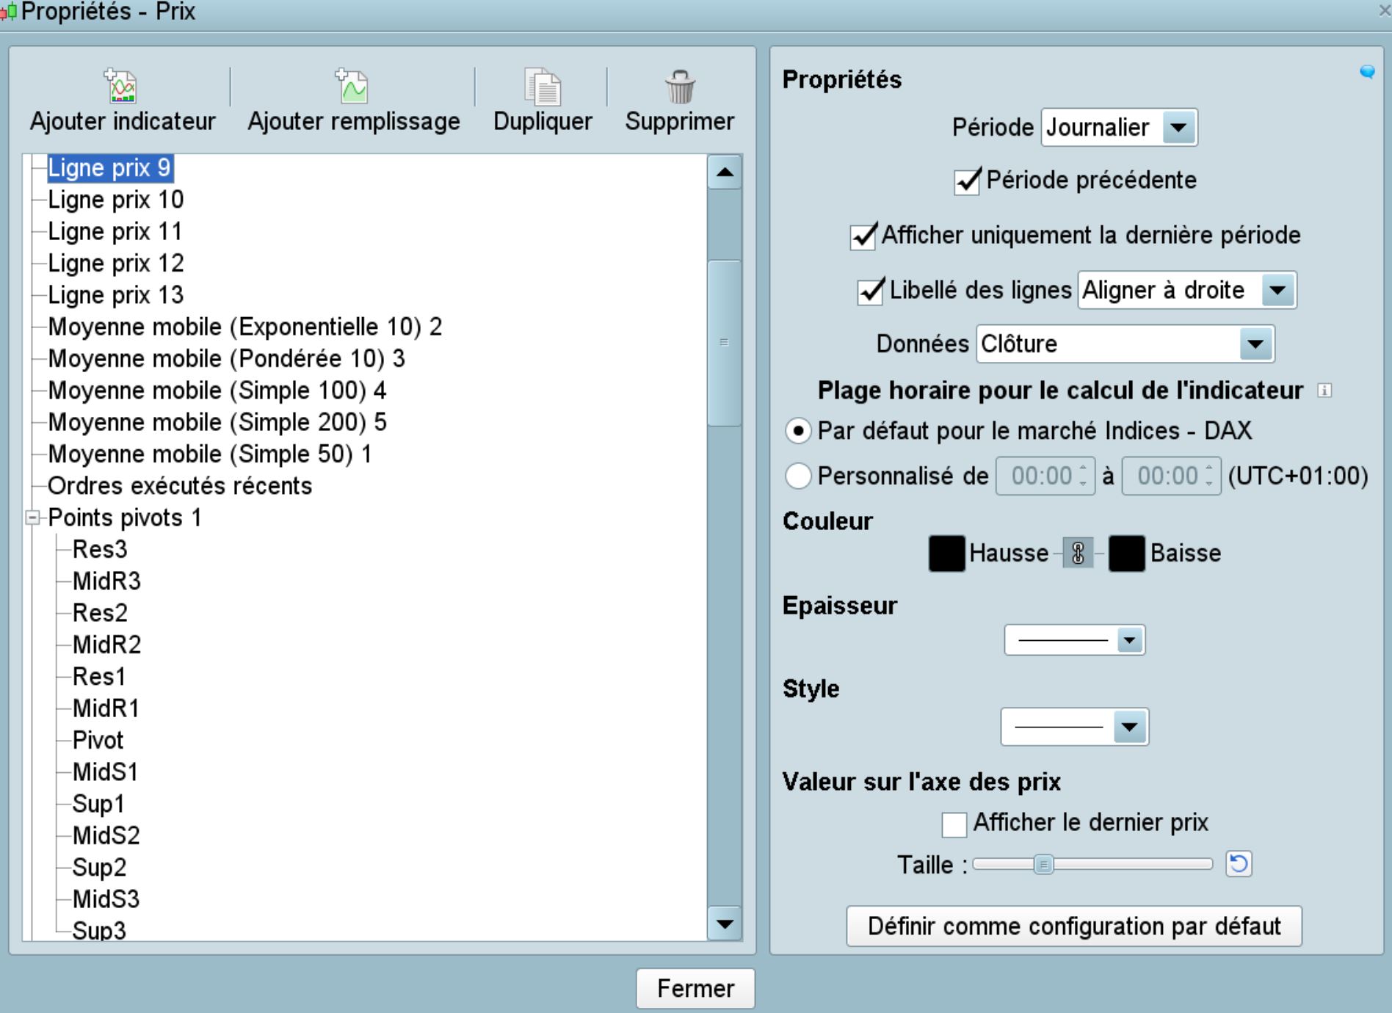
Task: Click the info icon beside Plage horaire
Action: point(1324,391)
